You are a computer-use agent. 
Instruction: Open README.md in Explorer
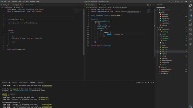click(x=165, y=74)
